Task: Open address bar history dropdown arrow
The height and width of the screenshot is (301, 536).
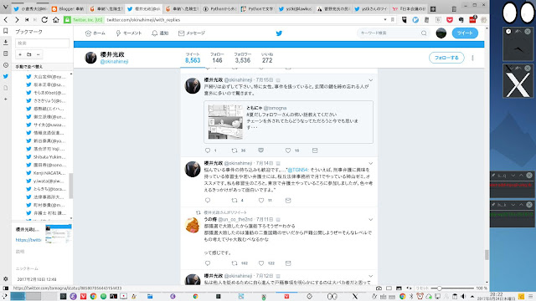Action: [385, 20]
